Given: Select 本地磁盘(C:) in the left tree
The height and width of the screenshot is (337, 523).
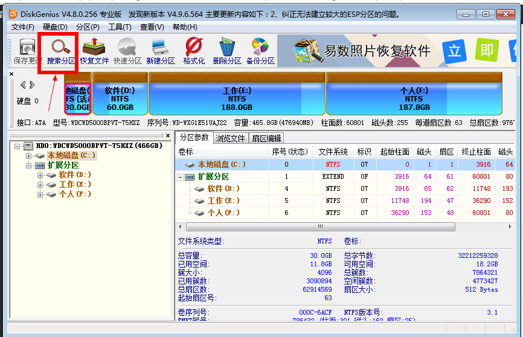Looking at the screenshot, I should tap(71, 155).
